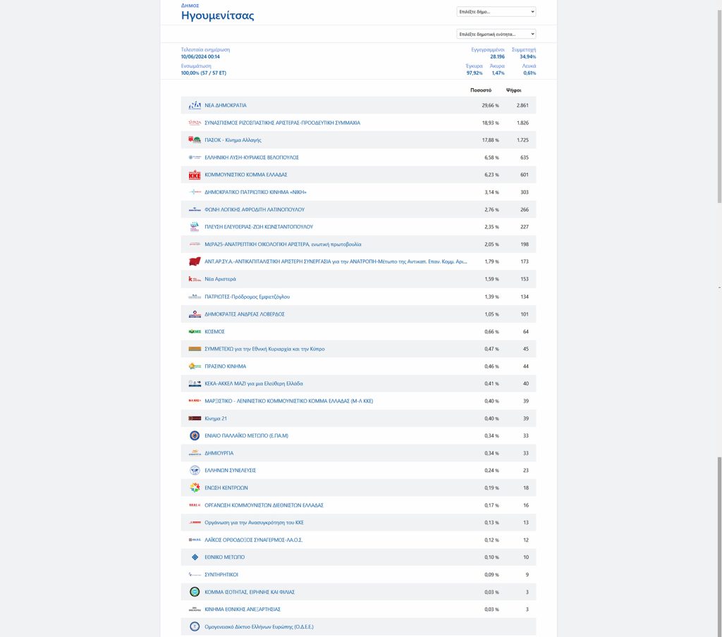Screen dimensions: 722x637
Task: Click the 1.826 votes value for ΣΥΡΙΖΑ
Action: point(522,123)
